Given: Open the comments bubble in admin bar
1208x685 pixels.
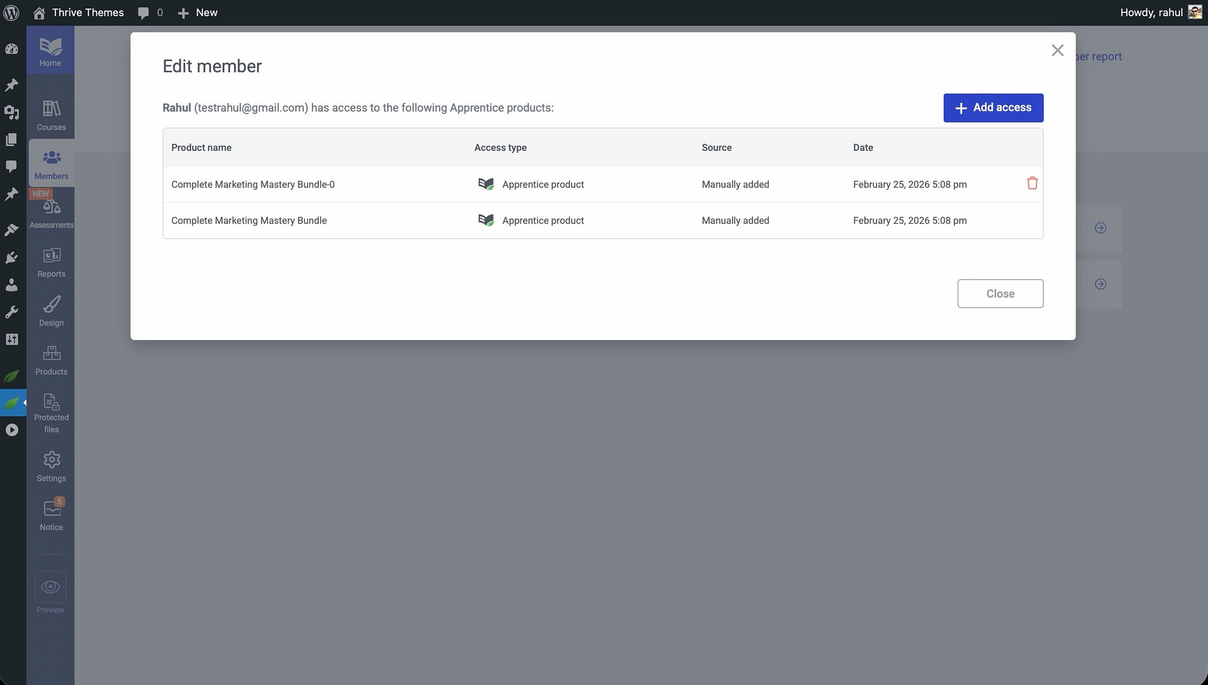Looking at the screenshot, I should (150, 13).
